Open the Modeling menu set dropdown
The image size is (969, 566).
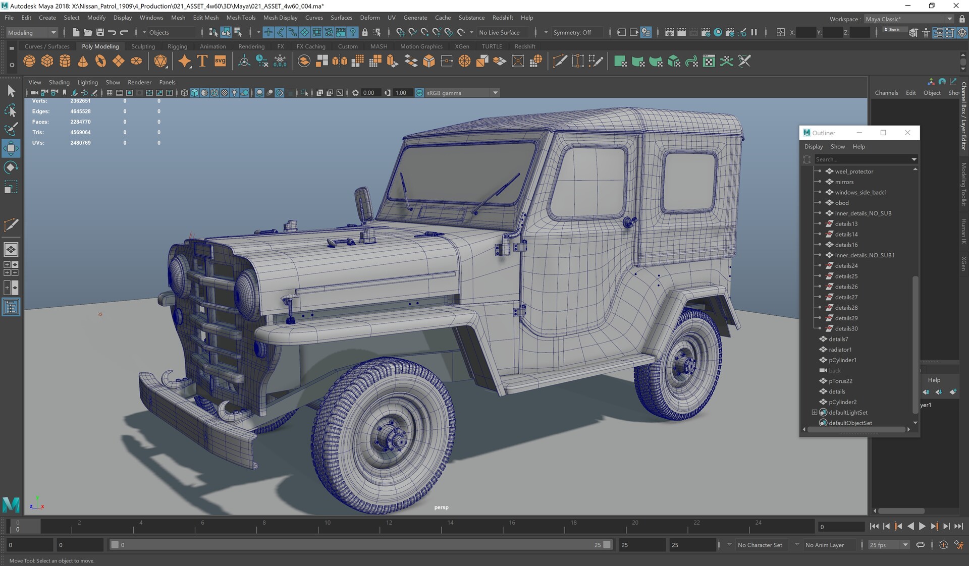(x=32, y=32)
